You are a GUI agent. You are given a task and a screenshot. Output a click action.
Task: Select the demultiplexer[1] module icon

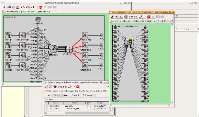click(x=22, y=45)
